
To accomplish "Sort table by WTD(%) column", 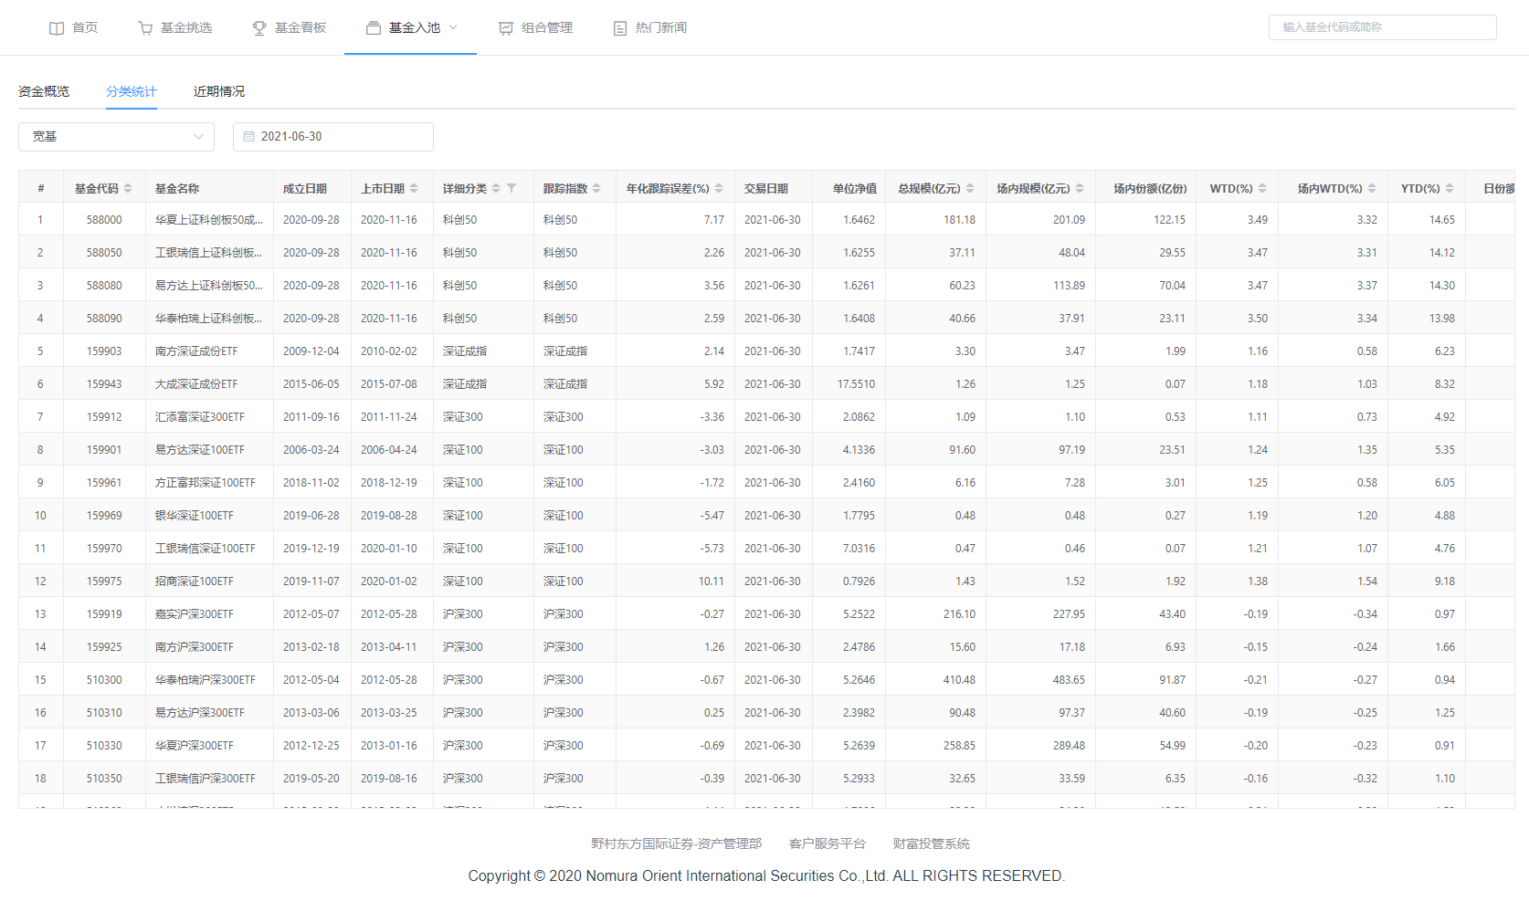I will point(1262,188).
